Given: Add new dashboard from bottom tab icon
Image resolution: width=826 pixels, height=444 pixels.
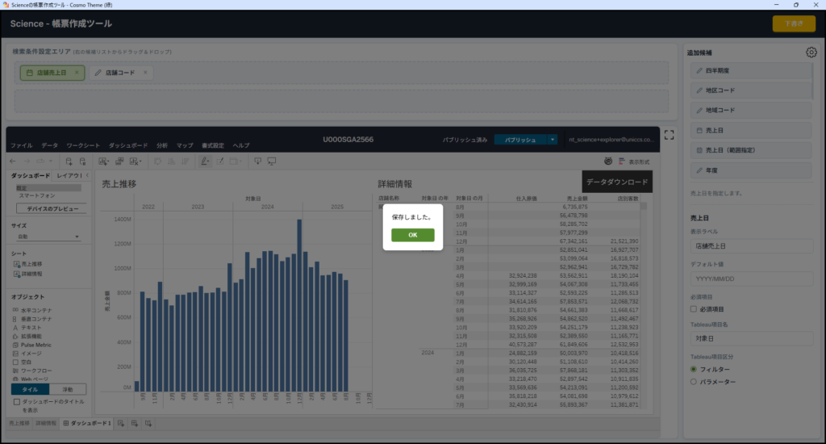Looking at the screenshot, I should coord(135,424).
